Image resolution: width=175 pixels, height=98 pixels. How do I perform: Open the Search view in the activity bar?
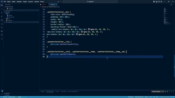tap(2, 9)
